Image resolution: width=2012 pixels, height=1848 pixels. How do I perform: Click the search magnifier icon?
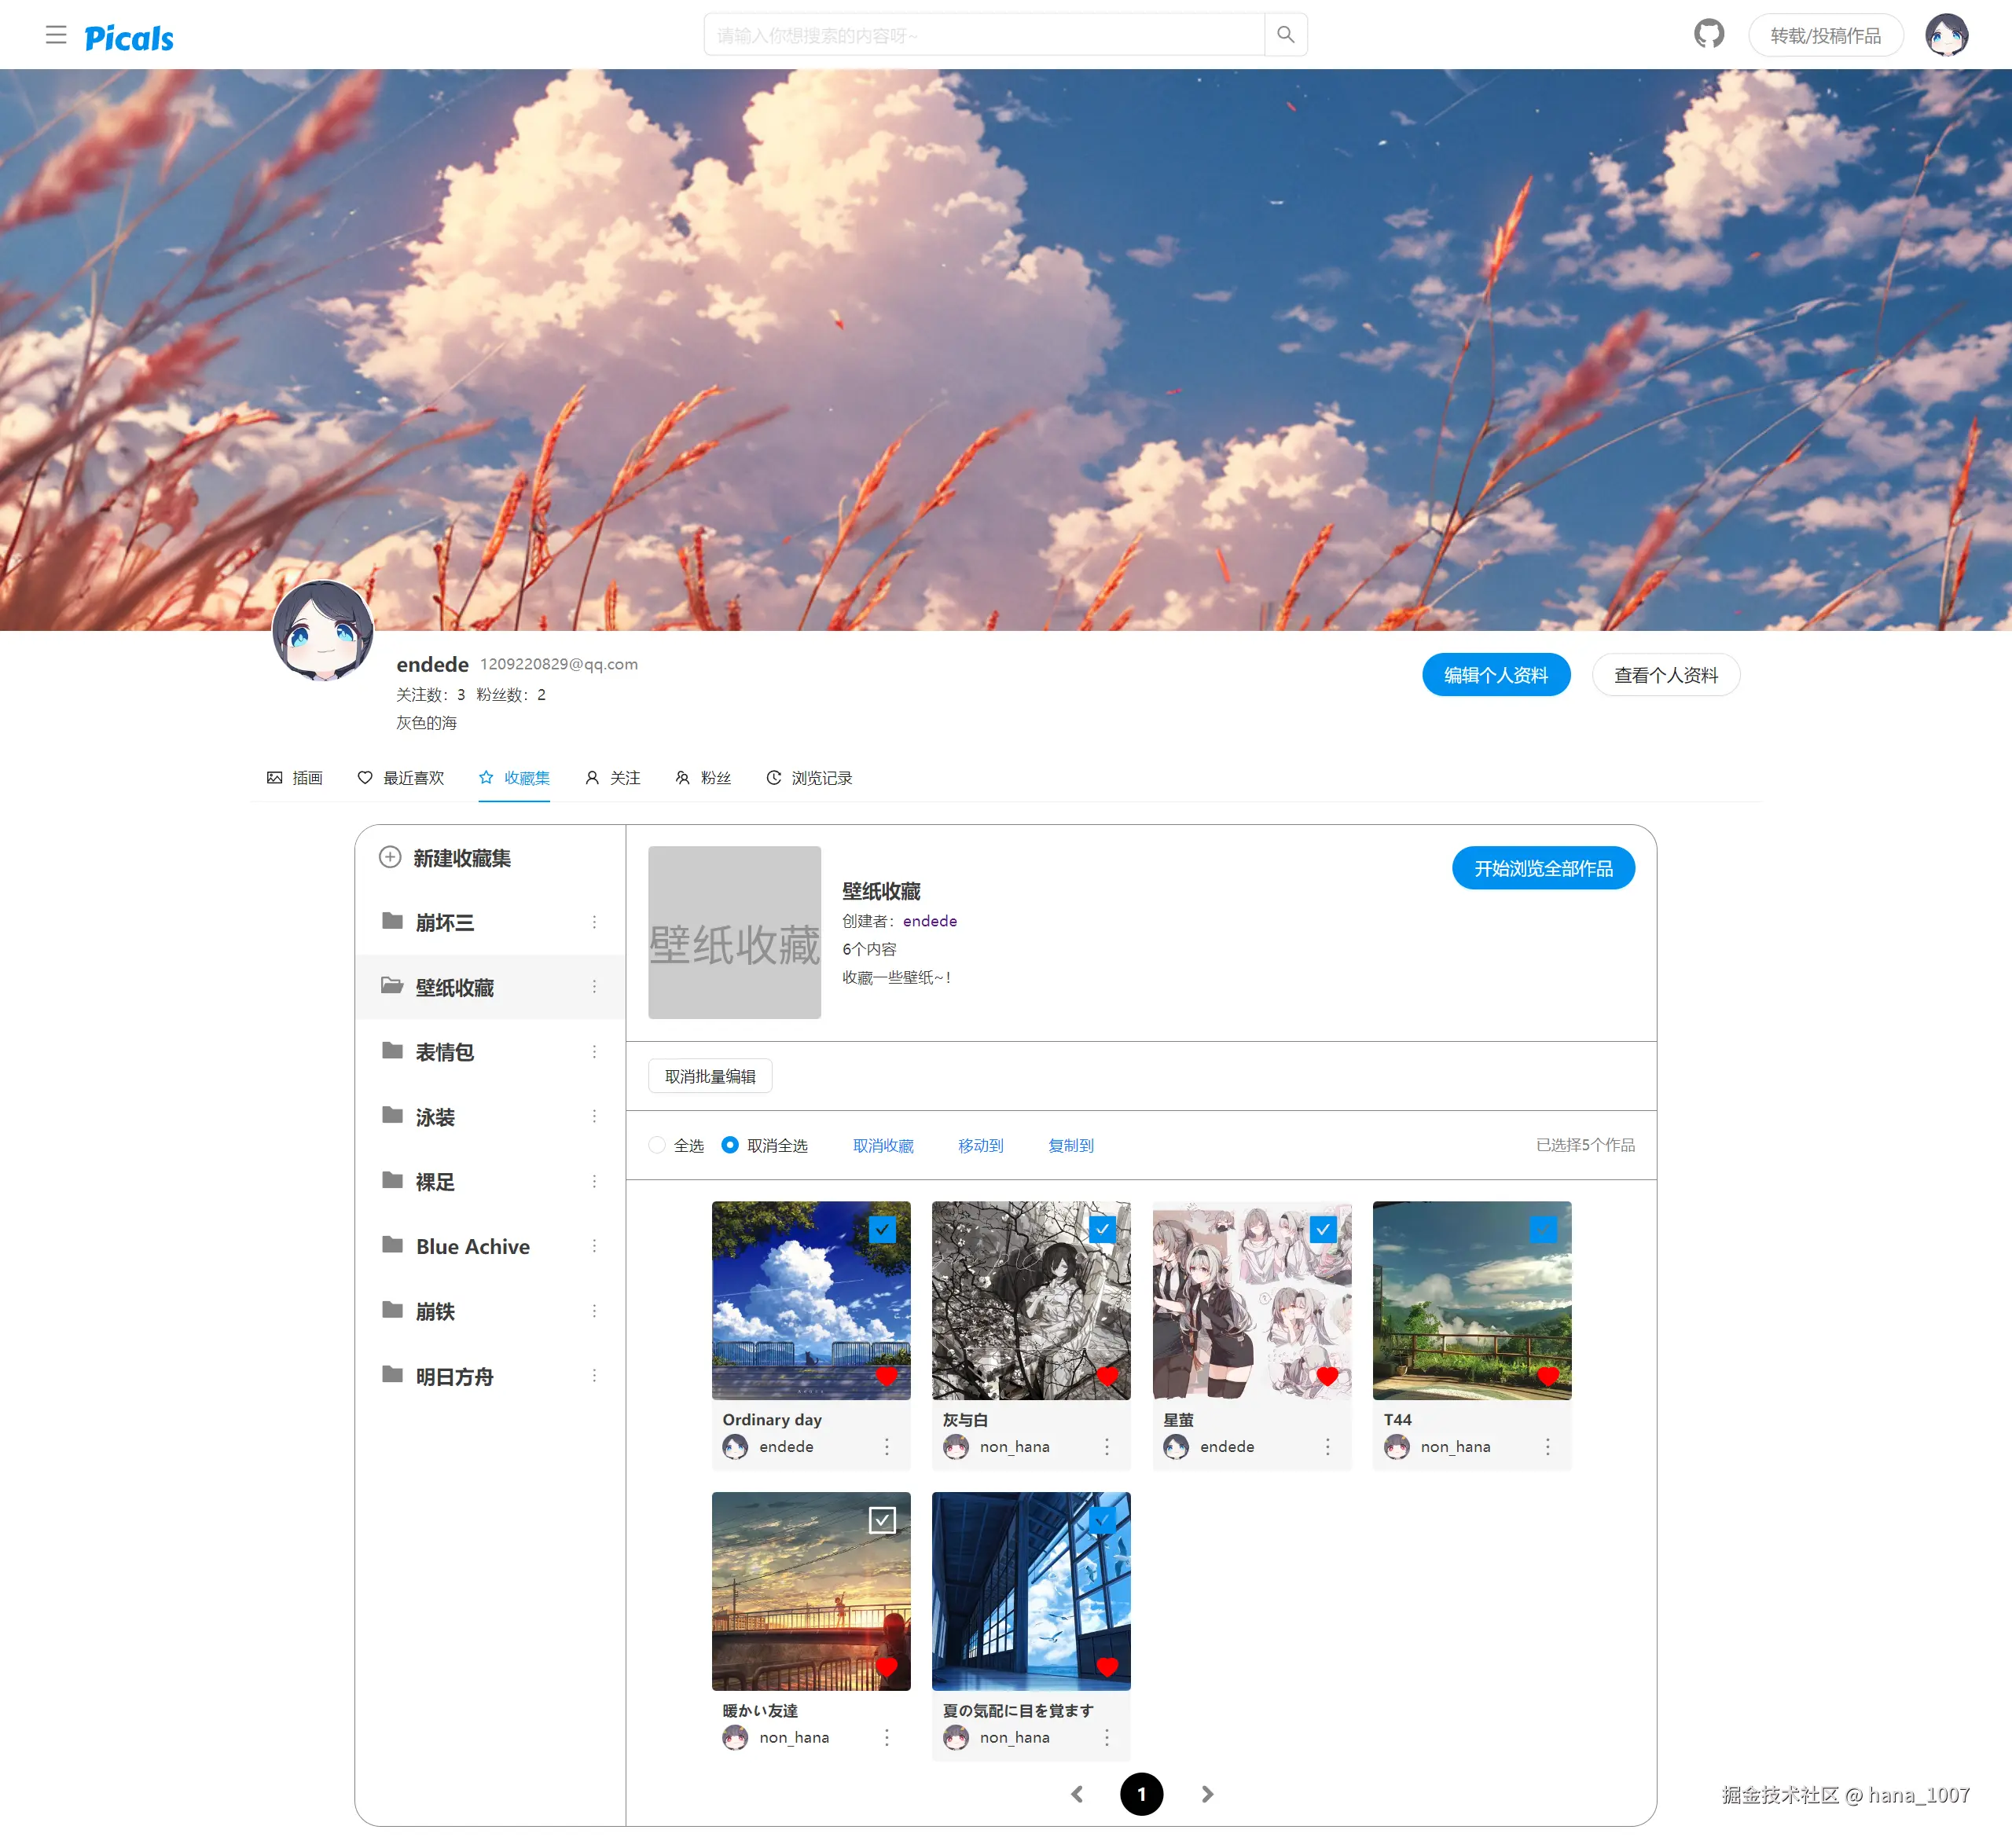1286,35
